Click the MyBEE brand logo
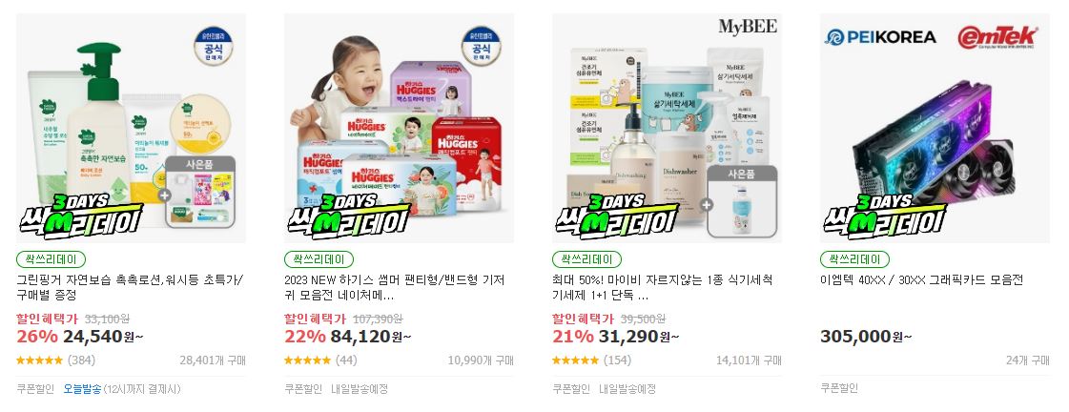The width and height of the screenshot is (1069, 412). [748, 27]
